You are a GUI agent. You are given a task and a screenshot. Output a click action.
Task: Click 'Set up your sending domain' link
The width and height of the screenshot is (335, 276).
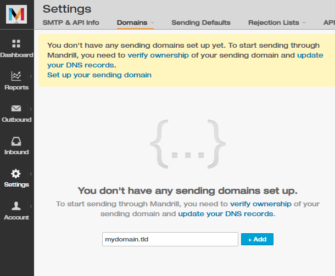tap(99, 75)
